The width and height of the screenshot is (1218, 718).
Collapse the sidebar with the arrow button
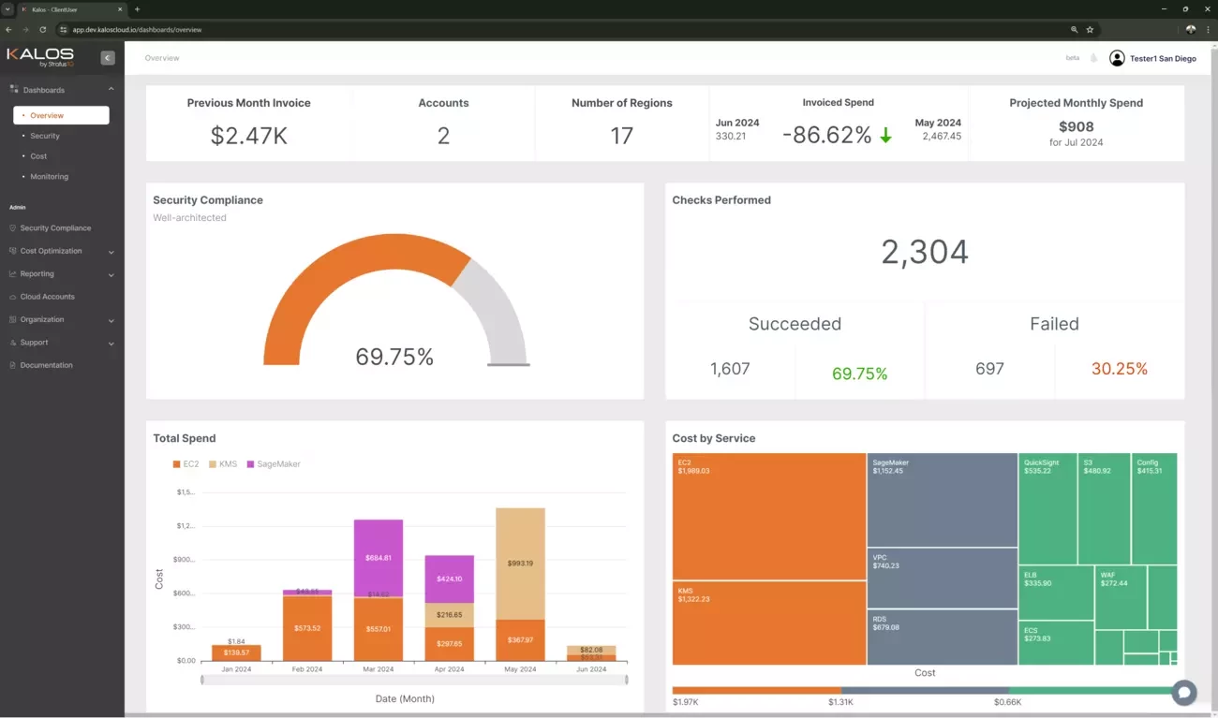click(x=108, y=58)
